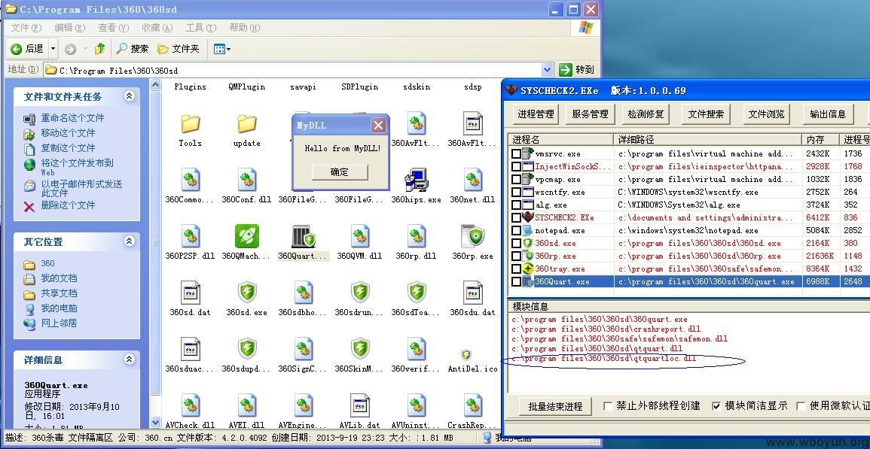Switch to SYSCHECK service management tab

590,114
